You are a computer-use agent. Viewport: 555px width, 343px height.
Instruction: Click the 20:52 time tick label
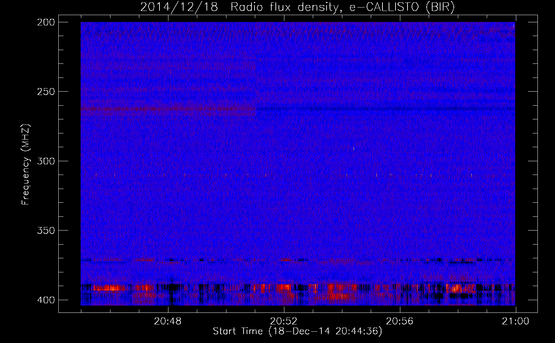tap(284, 321)
